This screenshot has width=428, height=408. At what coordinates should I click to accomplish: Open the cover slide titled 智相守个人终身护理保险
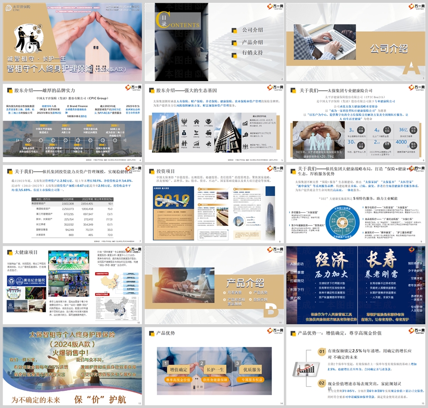tap(72, 42)
